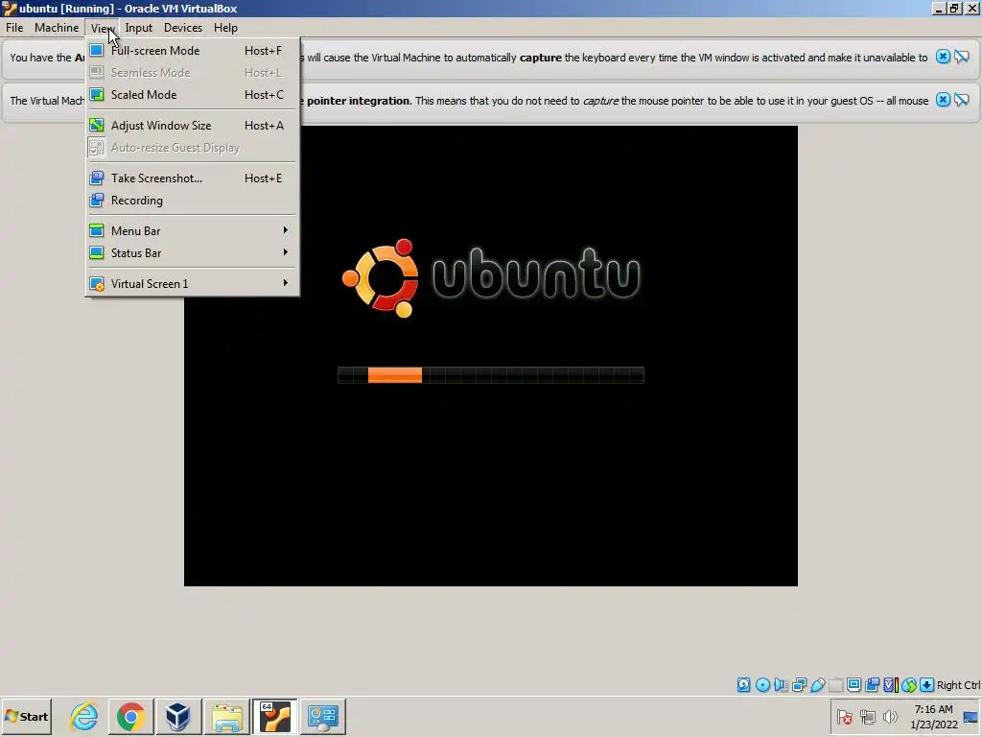Open the Control Panel taskbar button
The height and width of the screenshot is (737, 982).
click(x=323, y=716)
